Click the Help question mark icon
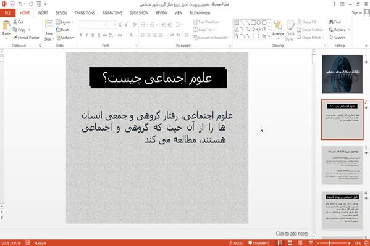The width and height of the screenshot is (370, 246). click(x=334, y=4)
